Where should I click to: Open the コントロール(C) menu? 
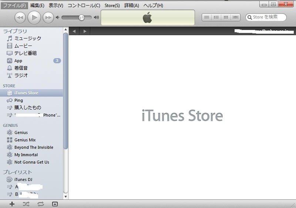(84, 6)
